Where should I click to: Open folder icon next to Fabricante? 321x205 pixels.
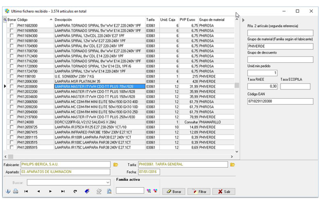[116, 164]
